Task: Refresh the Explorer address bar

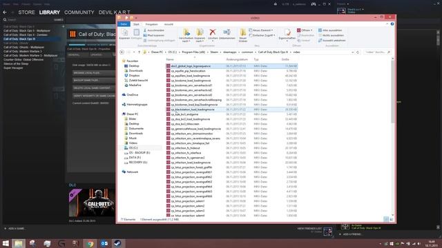Action: pyautogui.click(x=358, y=52)
